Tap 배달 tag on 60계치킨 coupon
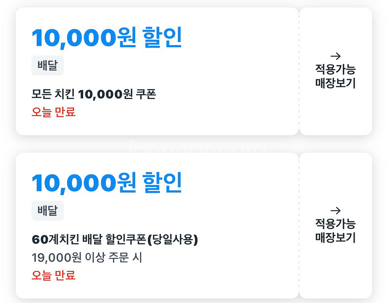Image resolution: width=388 pixels, height=303 pixels. click(x=48, y=210)
